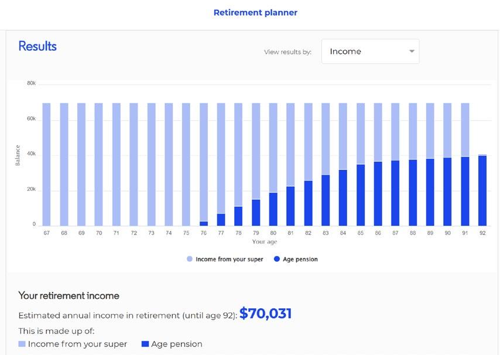Click the $70,031 estimated income amount
The height and width of the screenshot is (355, 500).
265,314
